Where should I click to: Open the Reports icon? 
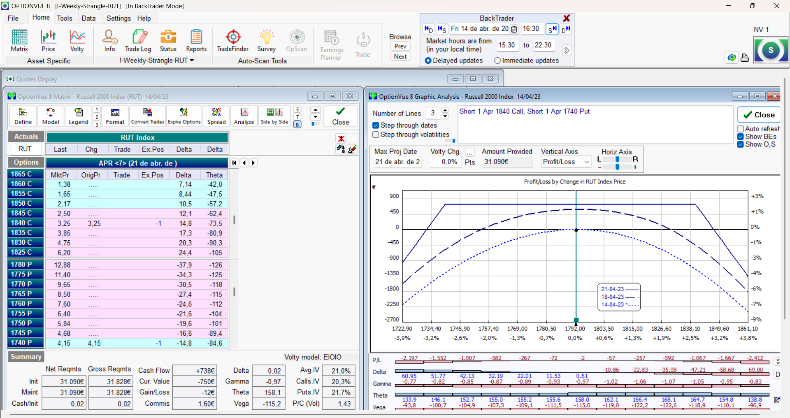(196, 41)
